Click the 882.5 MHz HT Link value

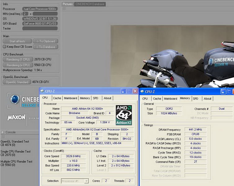73,170
